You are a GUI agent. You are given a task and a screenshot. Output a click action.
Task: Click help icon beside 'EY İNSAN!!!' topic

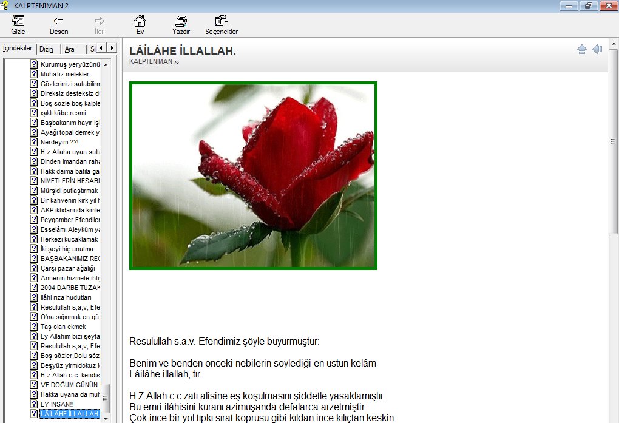pyautogui.click(x=35, y=404)
